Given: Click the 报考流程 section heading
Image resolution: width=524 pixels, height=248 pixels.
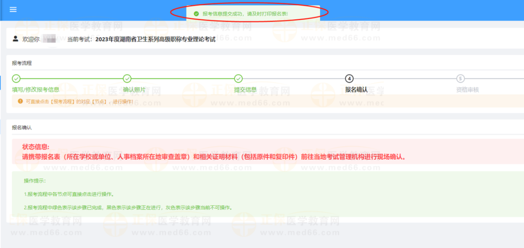Looking at the screenshot, I should click(22, 63).
